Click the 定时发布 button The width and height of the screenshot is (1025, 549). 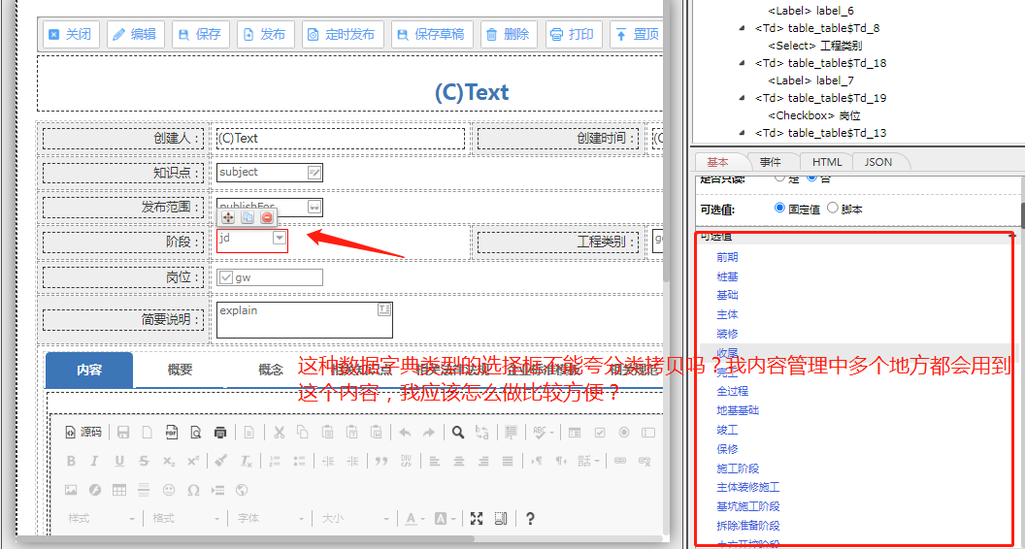tap(343, 35)
